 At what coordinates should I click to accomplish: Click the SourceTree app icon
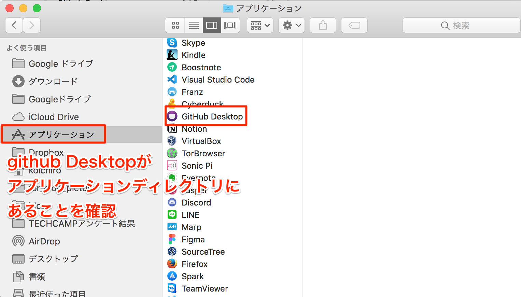[172, 252]
